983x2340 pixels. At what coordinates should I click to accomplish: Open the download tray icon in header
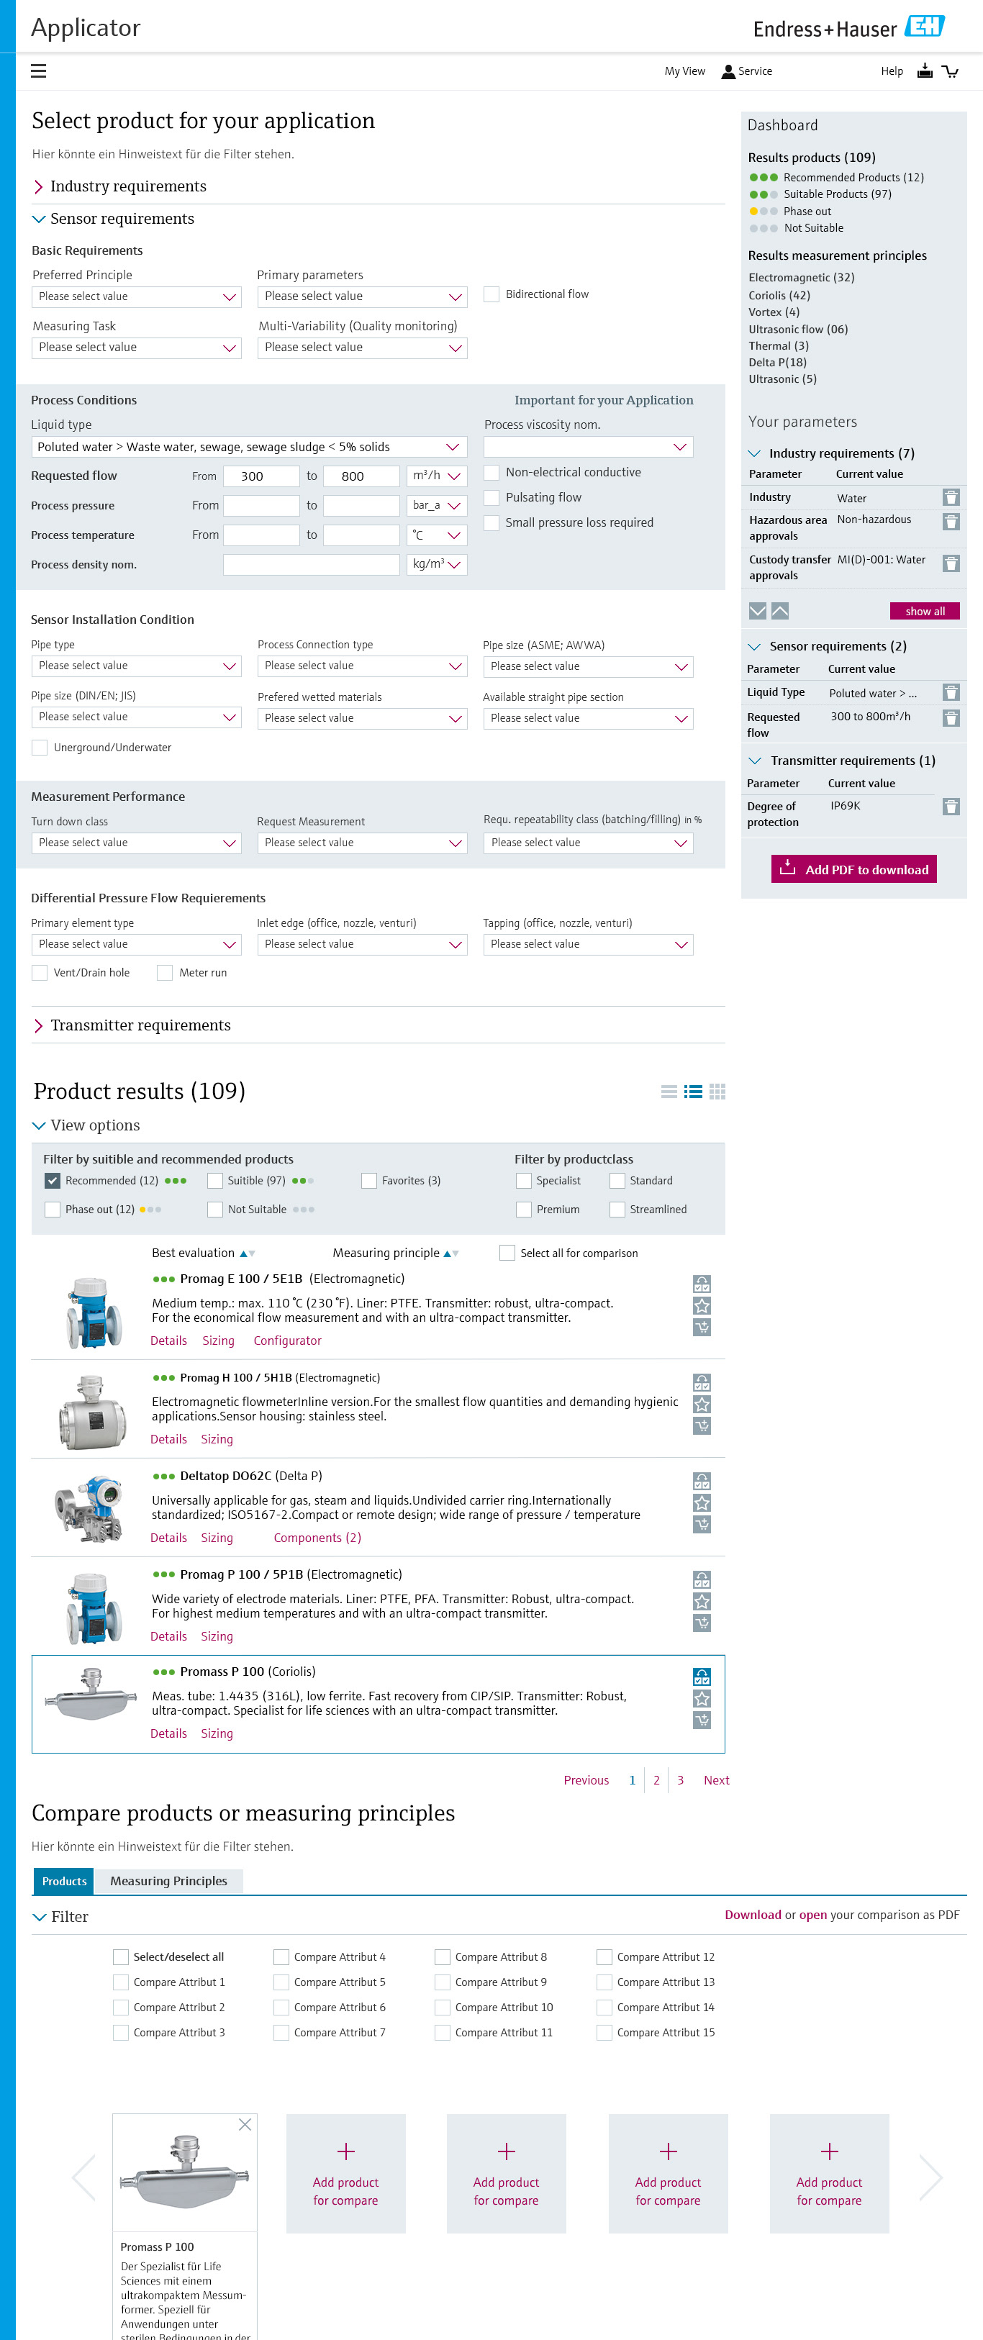925,71
